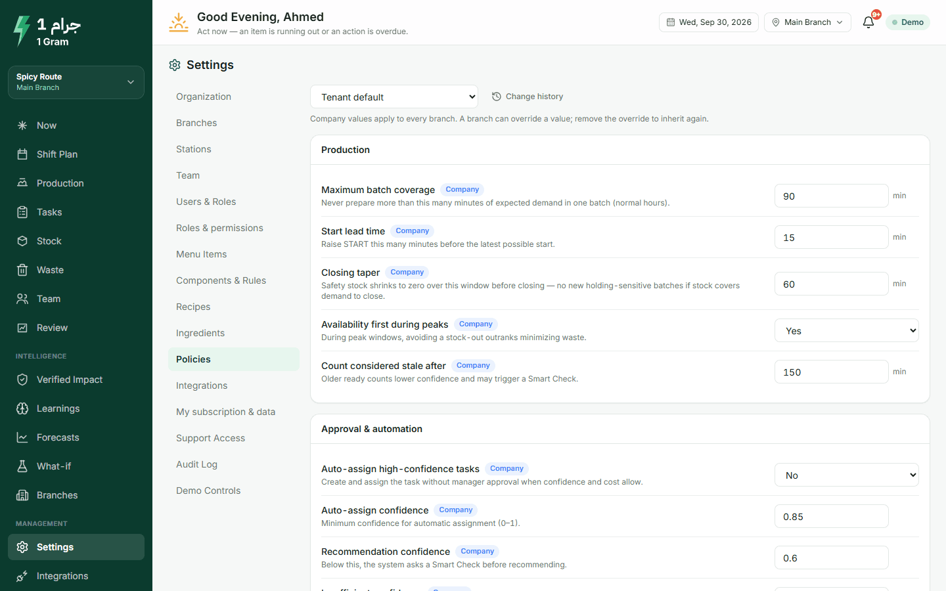The image size is (946, 591).
Task: Click the notifications bell icon
Action: [x=868, y=22]
